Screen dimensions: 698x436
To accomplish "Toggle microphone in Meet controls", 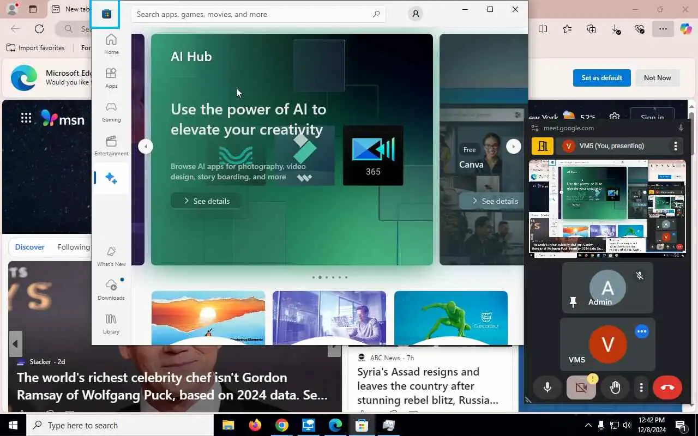I will coord(547,387).
